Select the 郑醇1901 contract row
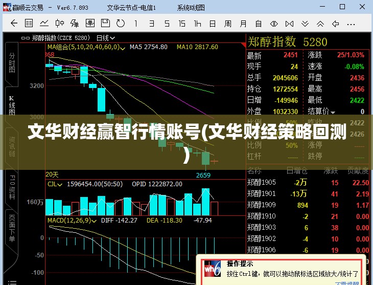The width and height of the screenshot is (373, 285). tap(308, 194)
